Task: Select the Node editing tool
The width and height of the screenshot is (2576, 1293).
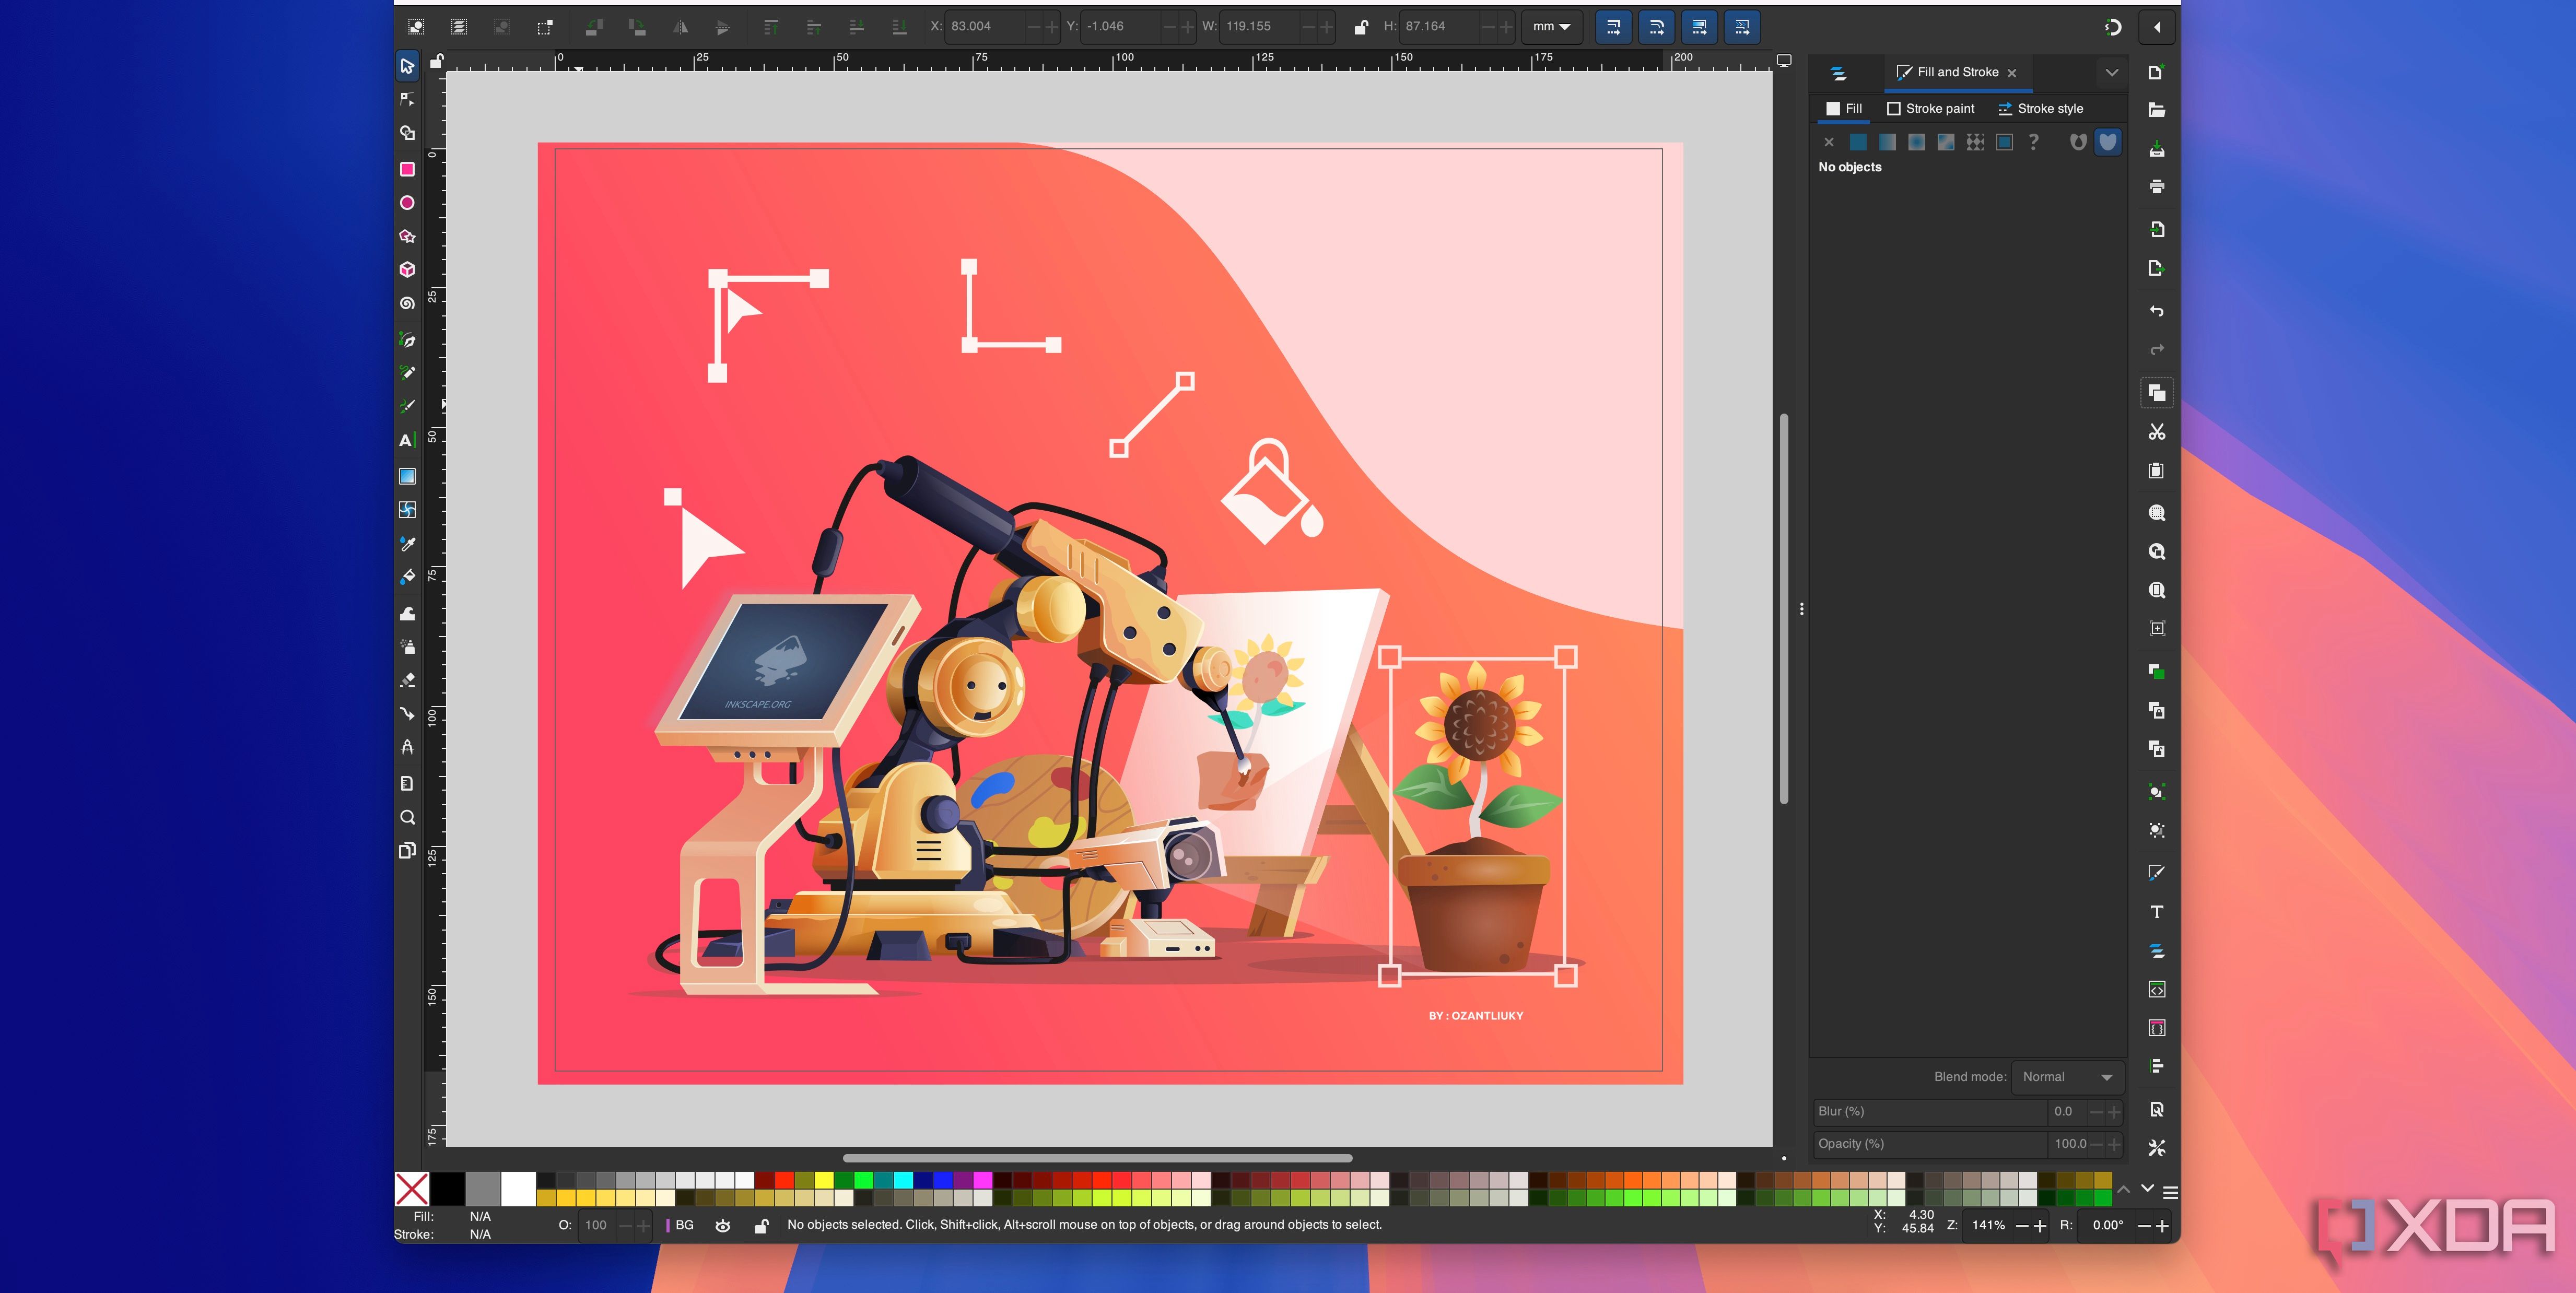Action: pyautogui.click(x=407, y=98)
